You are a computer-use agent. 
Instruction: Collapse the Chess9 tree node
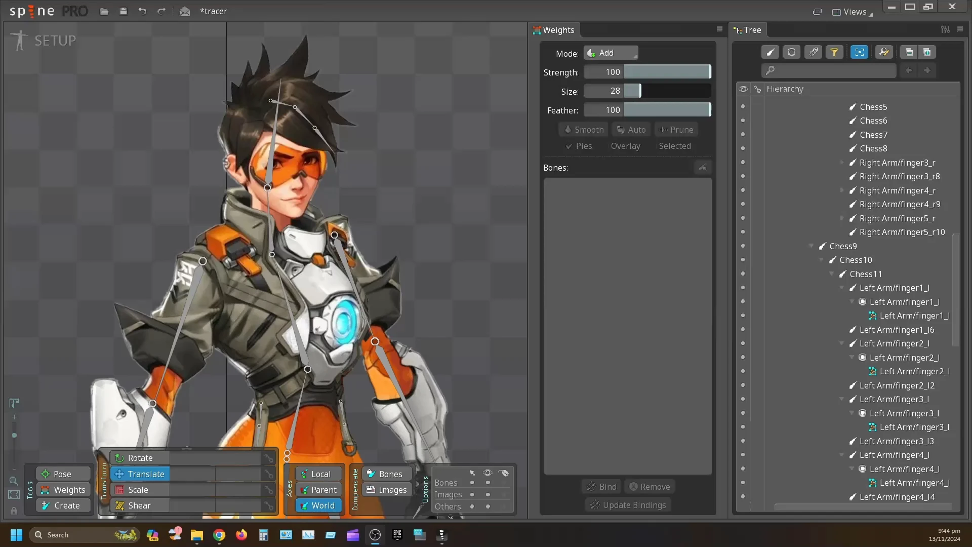pyautogui.click(x=812, y=246)
